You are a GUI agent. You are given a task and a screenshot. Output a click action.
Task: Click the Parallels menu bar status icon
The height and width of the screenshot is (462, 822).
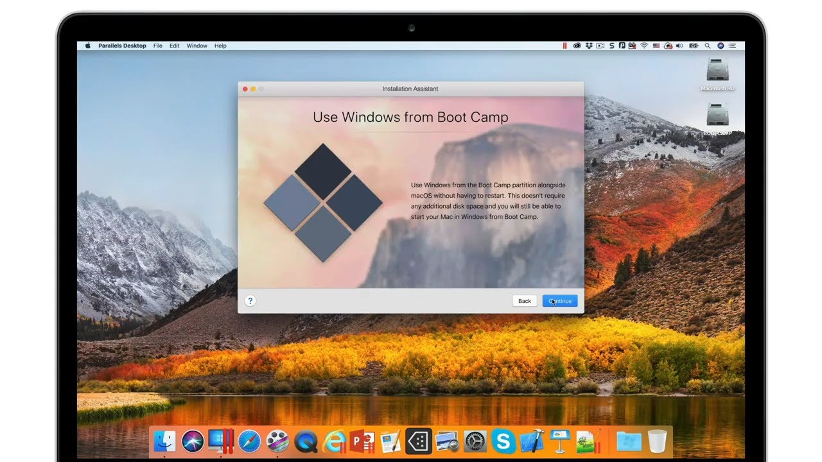565,46
